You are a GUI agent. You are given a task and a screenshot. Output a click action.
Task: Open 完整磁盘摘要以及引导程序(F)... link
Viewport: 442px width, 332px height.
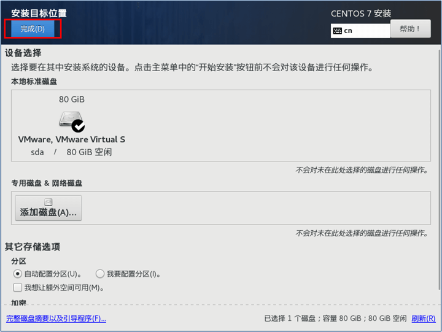tap(56, 318)
